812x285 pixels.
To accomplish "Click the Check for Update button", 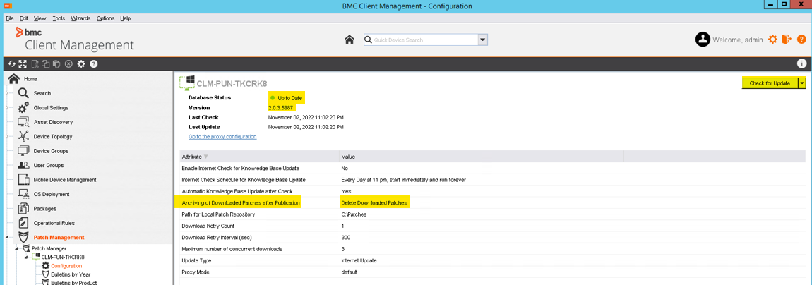I will (x=770, y=83).
